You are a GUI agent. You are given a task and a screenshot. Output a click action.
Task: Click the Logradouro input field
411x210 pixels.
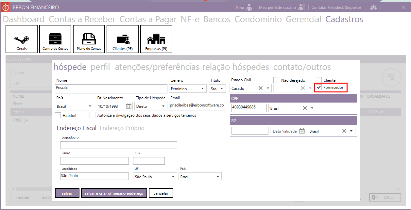click(118, 145)
